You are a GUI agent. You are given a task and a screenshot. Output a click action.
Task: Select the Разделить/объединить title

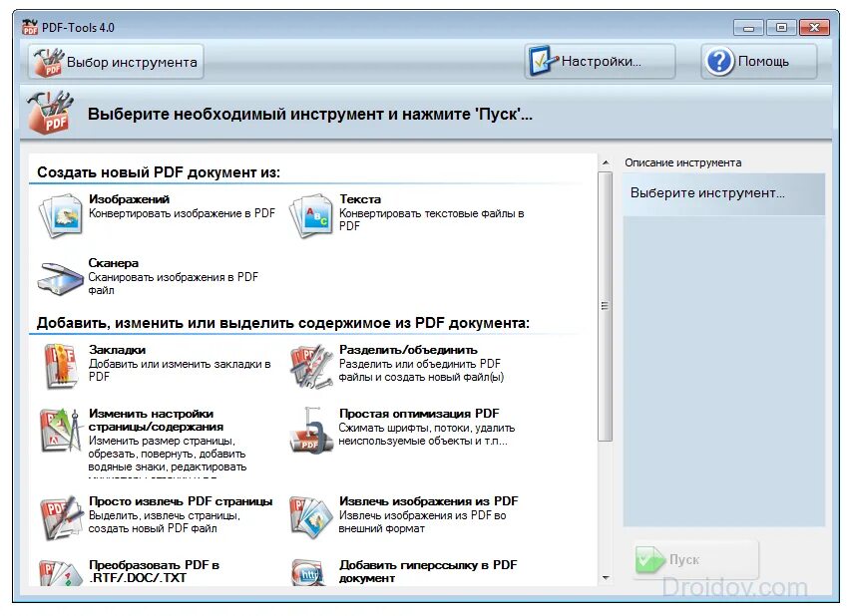[x=408, y=350]
